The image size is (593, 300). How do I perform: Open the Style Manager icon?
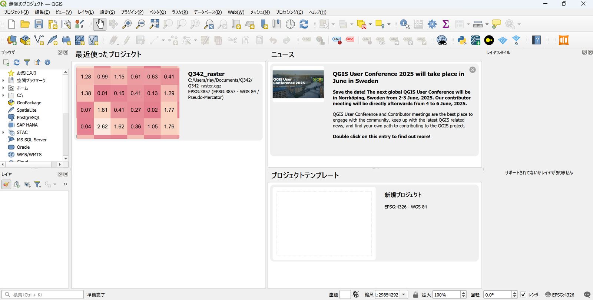pyautogui.click(x=79, y=24)
